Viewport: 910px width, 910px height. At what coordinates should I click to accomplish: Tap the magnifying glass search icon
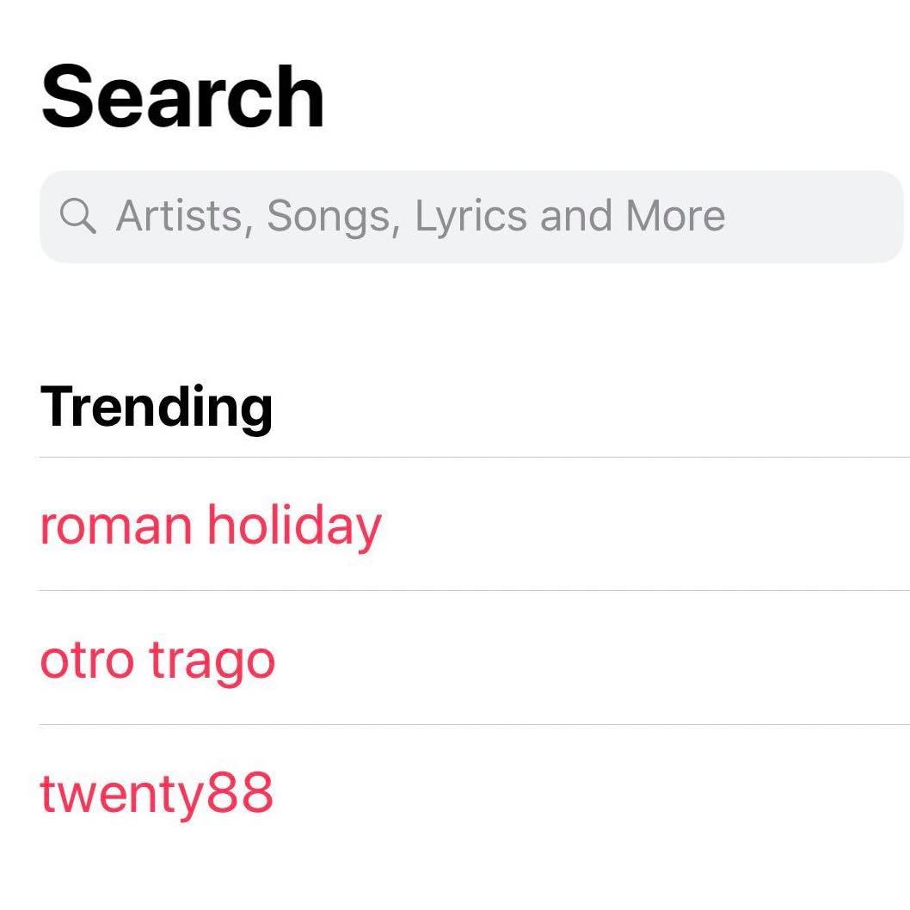77,216
